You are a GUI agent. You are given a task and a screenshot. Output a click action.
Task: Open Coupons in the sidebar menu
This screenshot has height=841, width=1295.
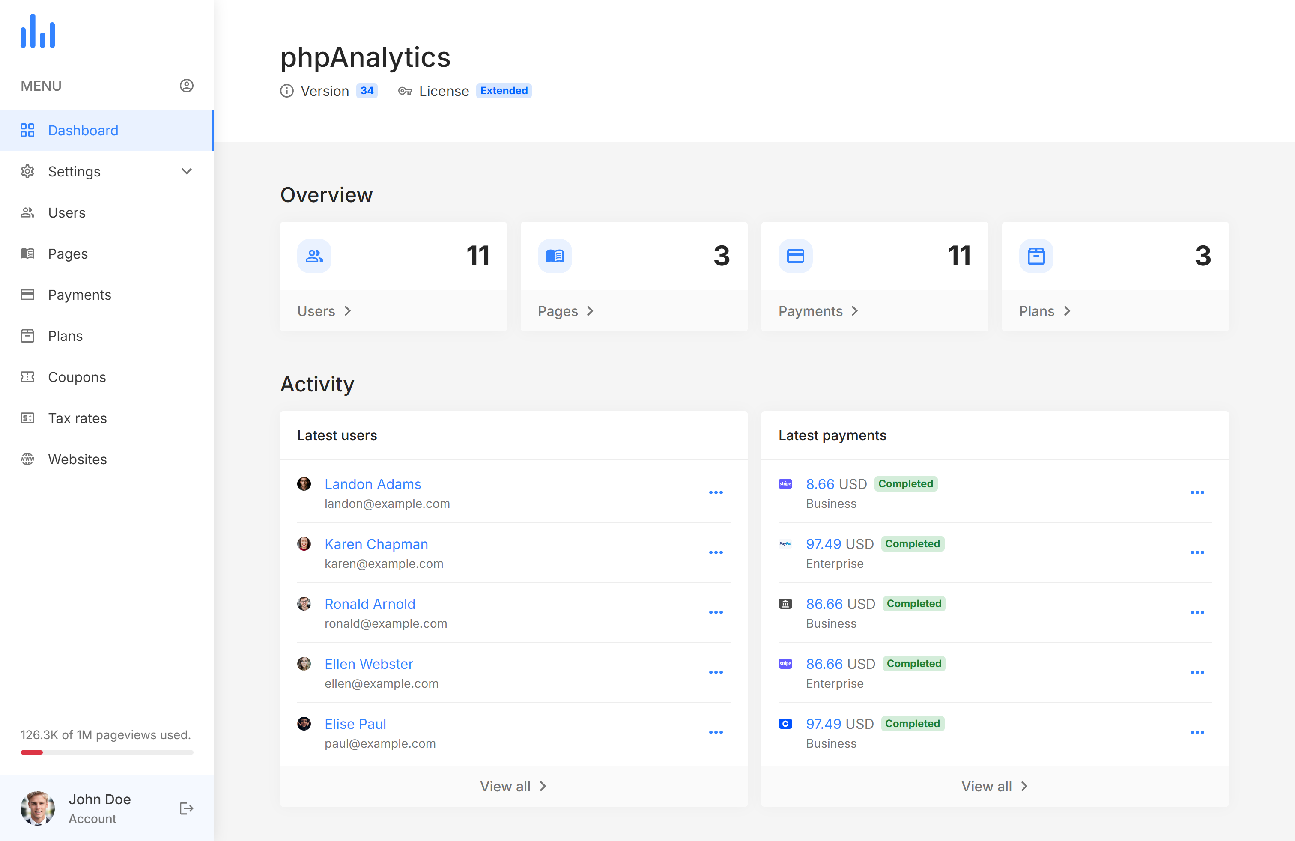[x=77, y=377]
